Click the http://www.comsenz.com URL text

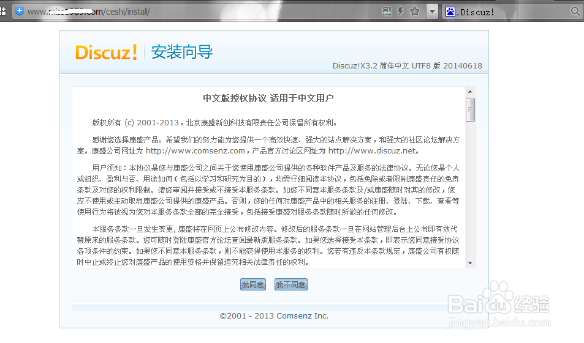coord(195,151)
